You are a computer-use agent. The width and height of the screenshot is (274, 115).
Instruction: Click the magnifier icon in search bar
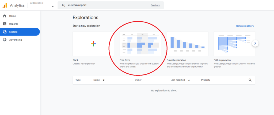coord(63,5)
